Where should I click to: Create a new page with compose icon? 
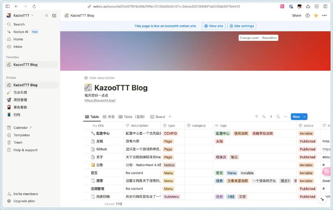pos(55,15)
